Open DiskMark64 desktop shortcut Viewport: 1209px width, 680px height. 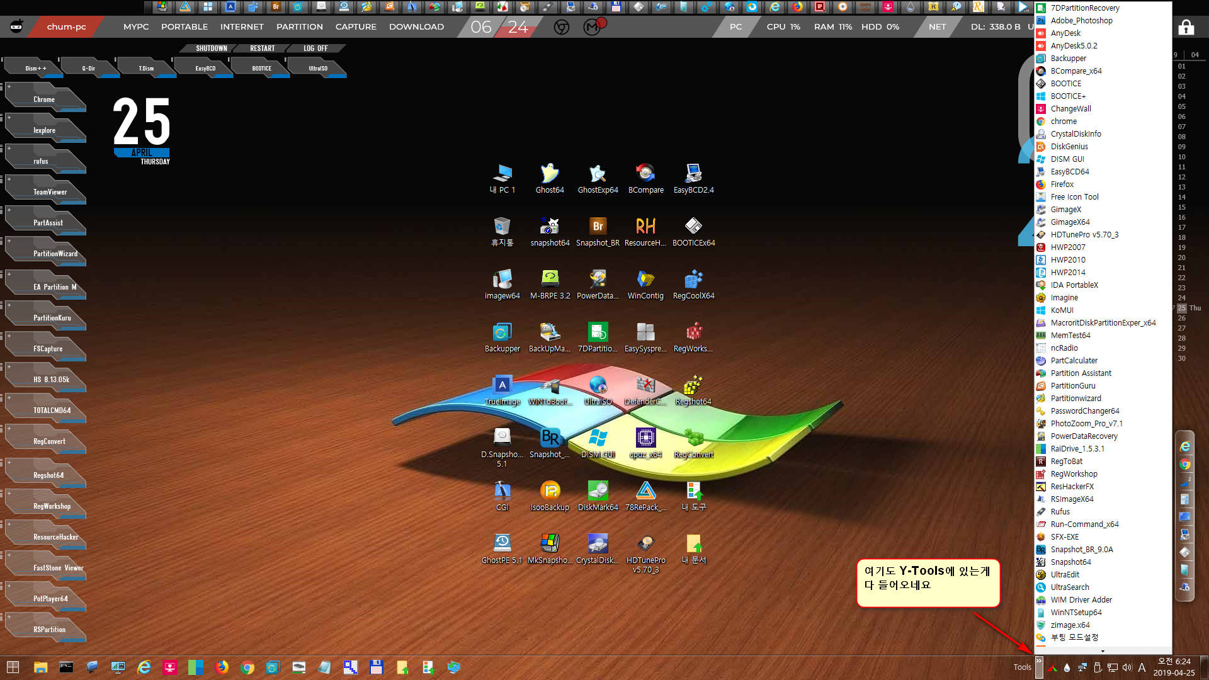pyautogui.click(x=598, y=496)
